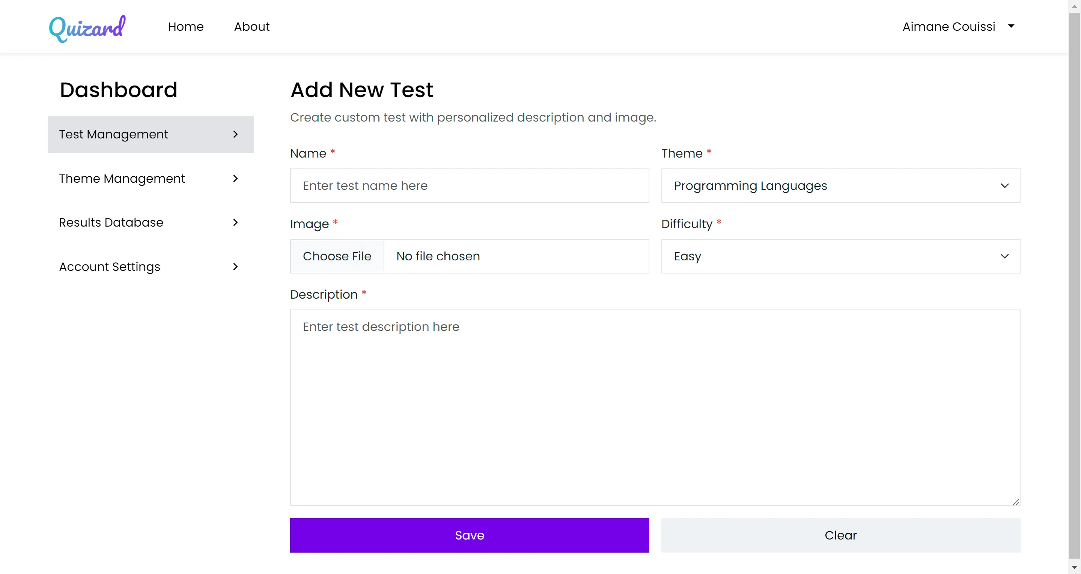Go to the About page
This screenshot has height=574, width=1081.
pos(252,26)
